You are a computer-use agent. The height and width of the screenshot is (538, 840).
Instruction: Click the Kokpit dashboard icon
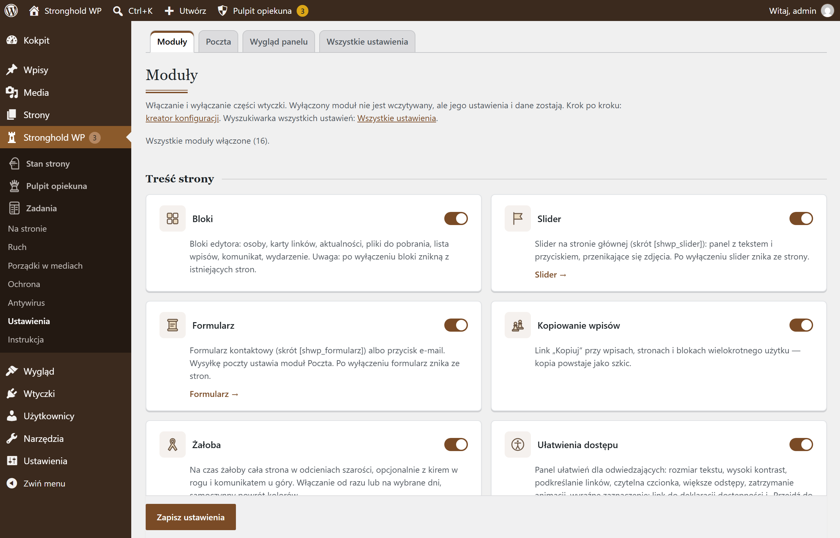tap(12, 40)
